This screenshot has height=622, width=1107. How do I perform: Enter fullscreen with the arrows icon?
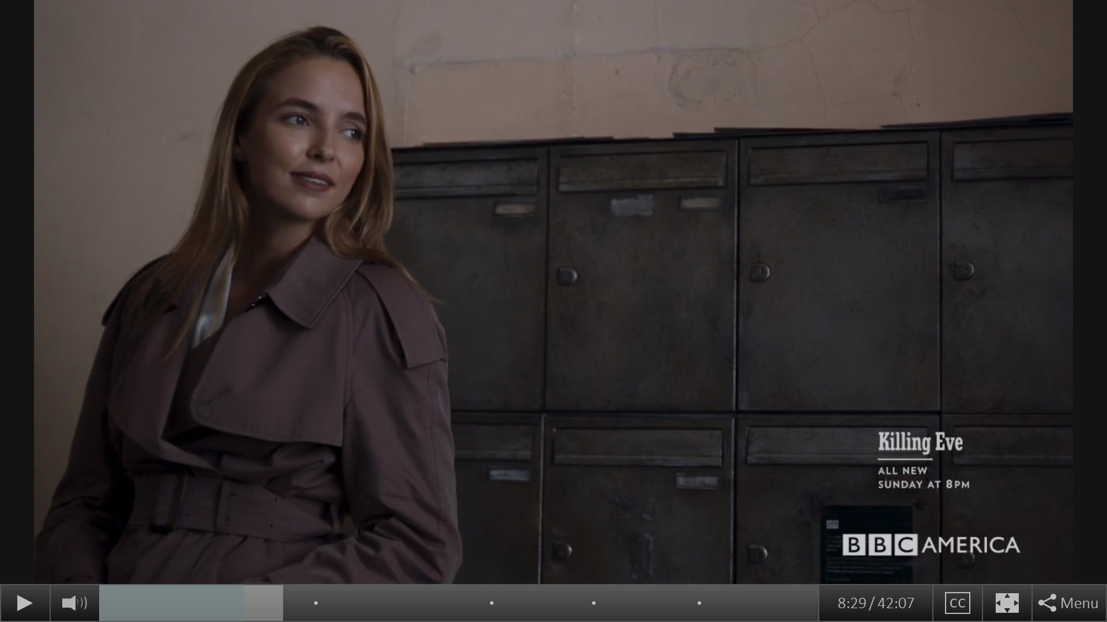pos(1007,603)
